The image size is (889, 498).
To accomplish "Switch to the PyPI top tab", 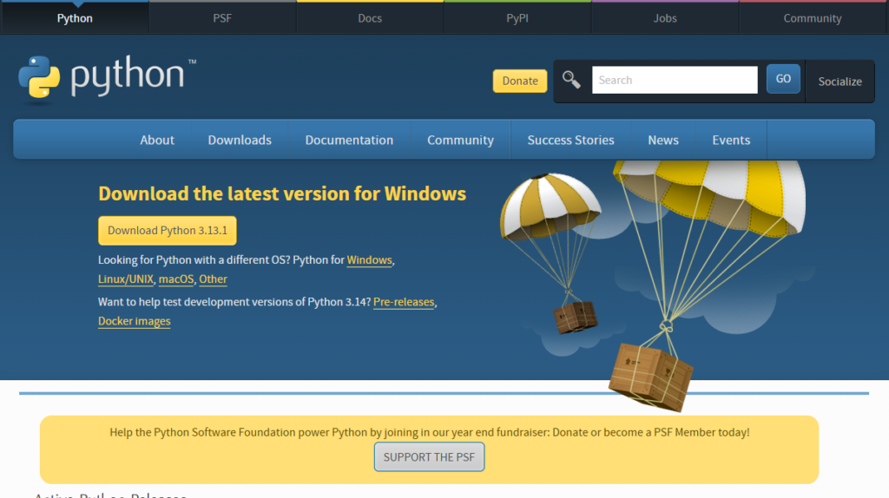I will [517, 18].
